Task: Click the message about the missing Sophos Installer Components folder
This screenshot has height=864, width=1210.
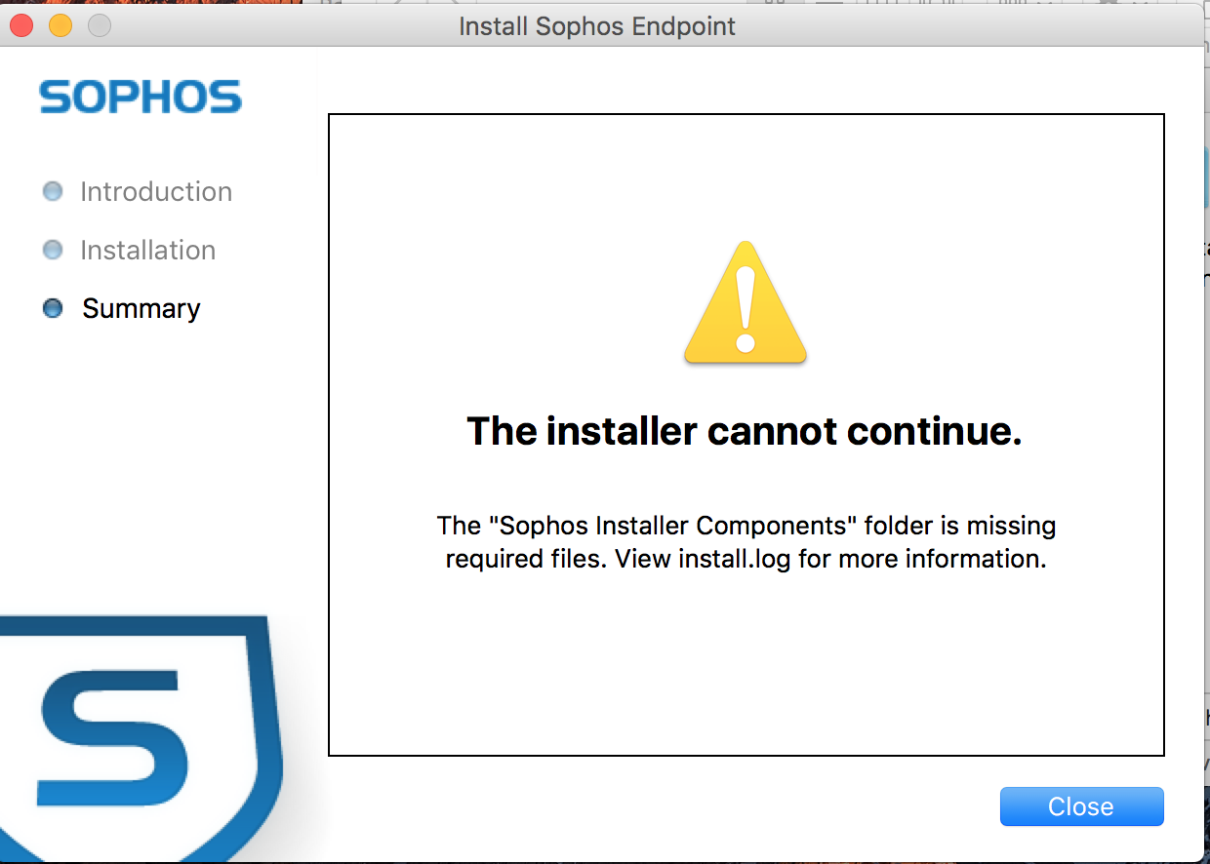Action: [746, 542]
